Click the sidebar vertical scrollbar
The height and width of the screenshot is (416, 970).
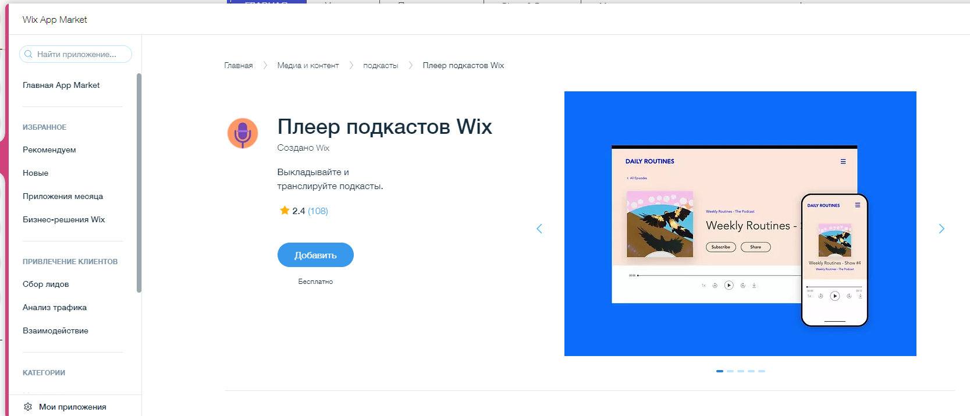(x=139, y=183)
